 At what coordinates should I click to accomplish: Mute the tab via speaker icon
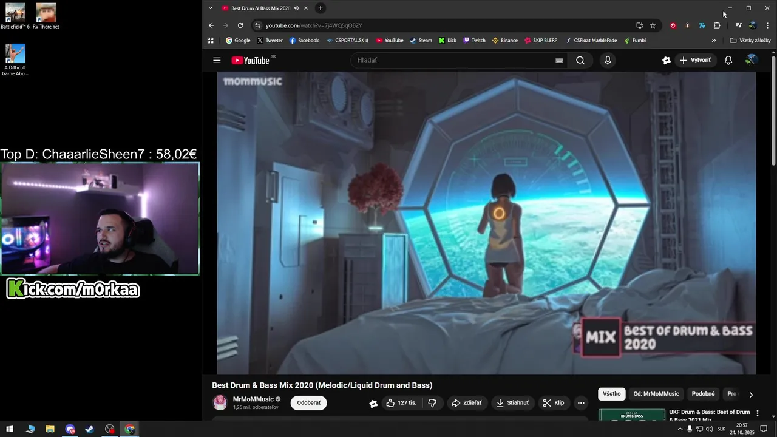296,8
